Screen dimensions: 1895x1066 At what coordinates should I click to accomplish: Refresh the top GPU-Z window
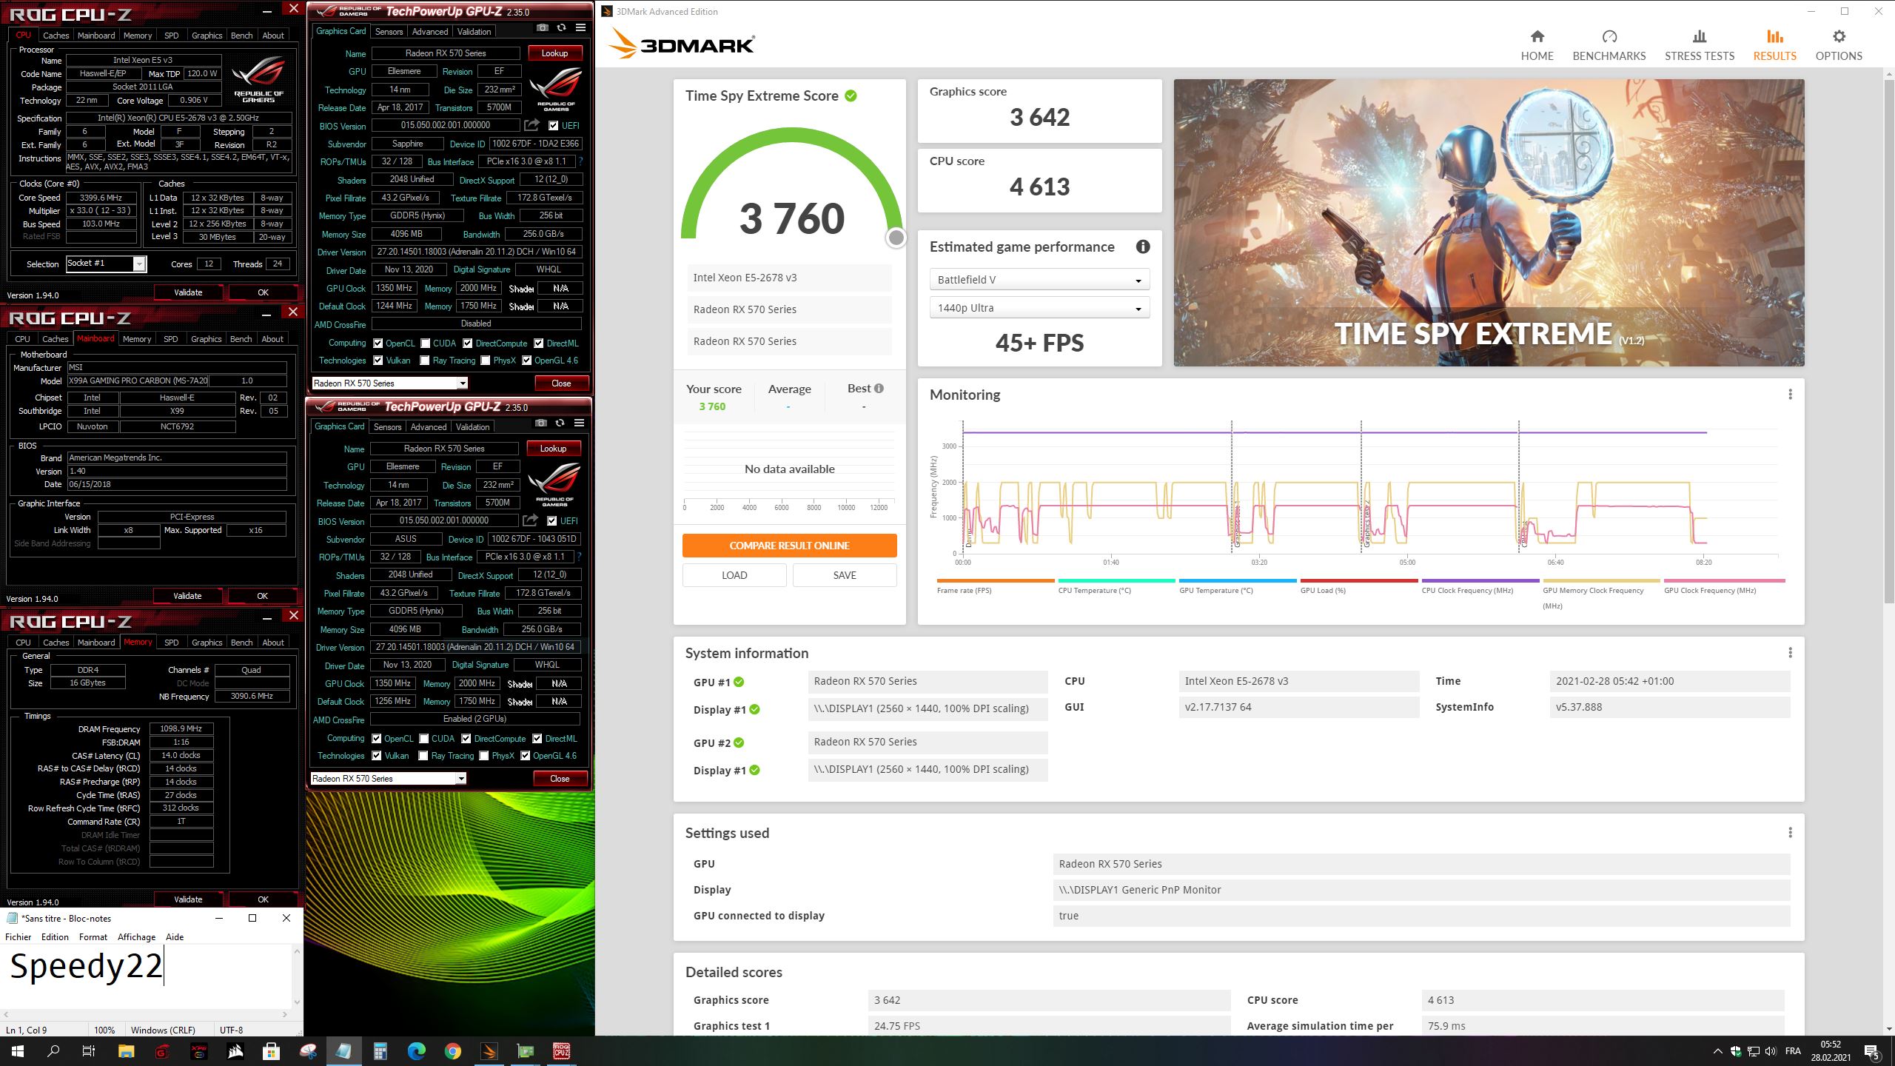click(x=562, y=27)
